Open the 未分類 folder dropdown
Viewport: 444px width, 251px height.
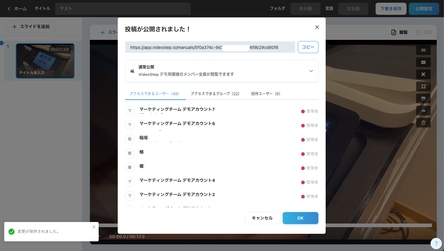[305, 9]
